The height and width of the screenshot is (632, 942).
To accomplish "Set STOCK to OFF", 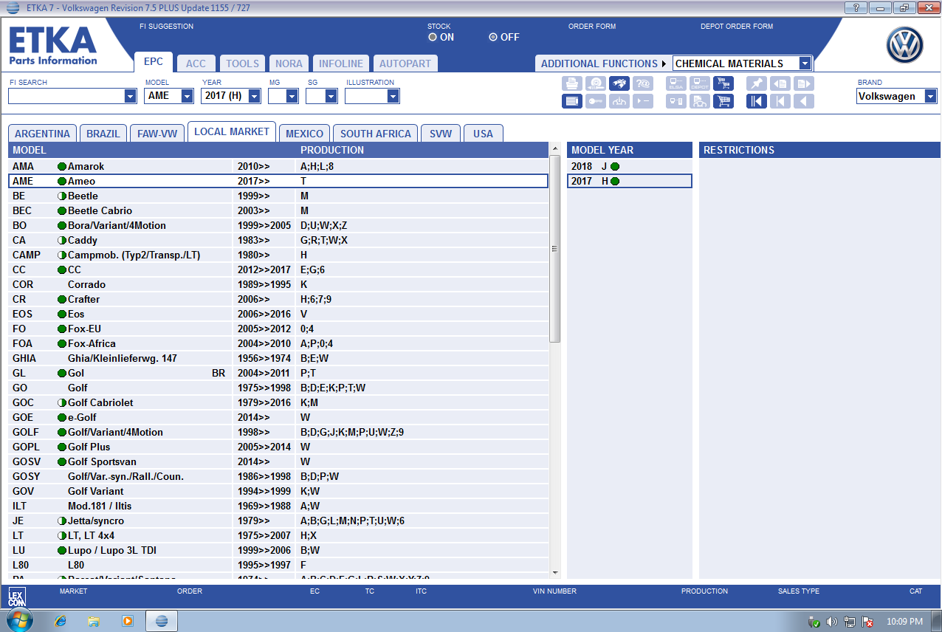I will (493, 37).
